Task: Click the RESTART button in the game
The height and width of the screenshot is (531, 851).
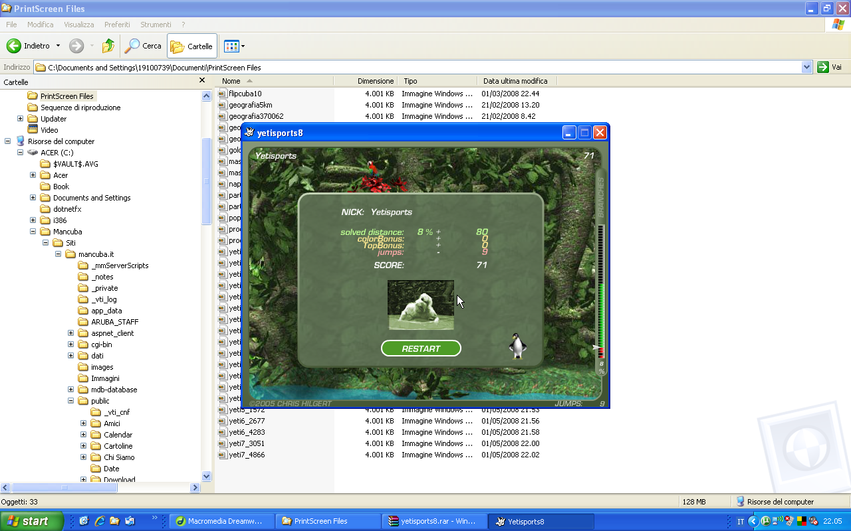Action: [421, 348]
